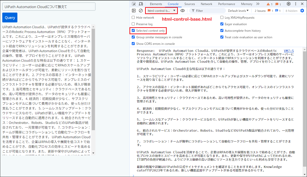Open the Network tab

(207, 4)
